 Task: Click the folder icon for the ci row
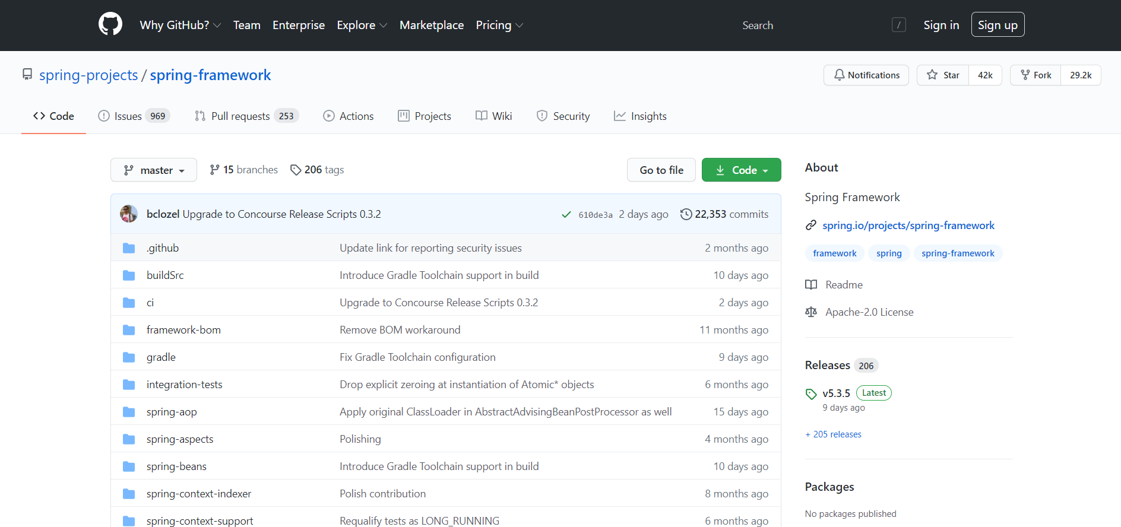point(129,303)
